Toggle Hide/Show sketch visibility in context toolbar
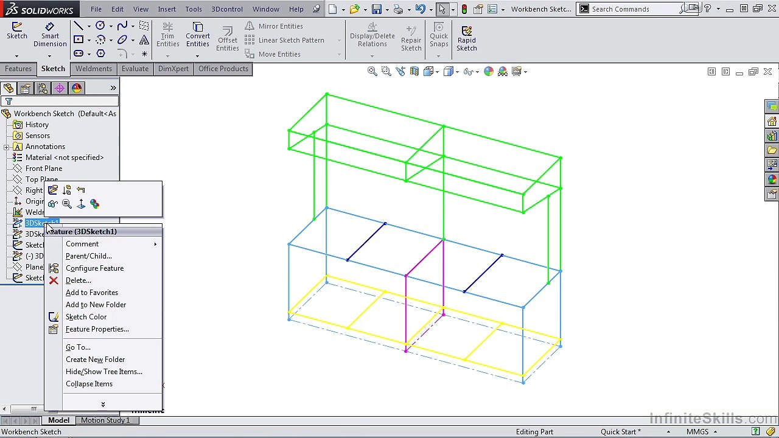779x438 pixels. point(53,204)
